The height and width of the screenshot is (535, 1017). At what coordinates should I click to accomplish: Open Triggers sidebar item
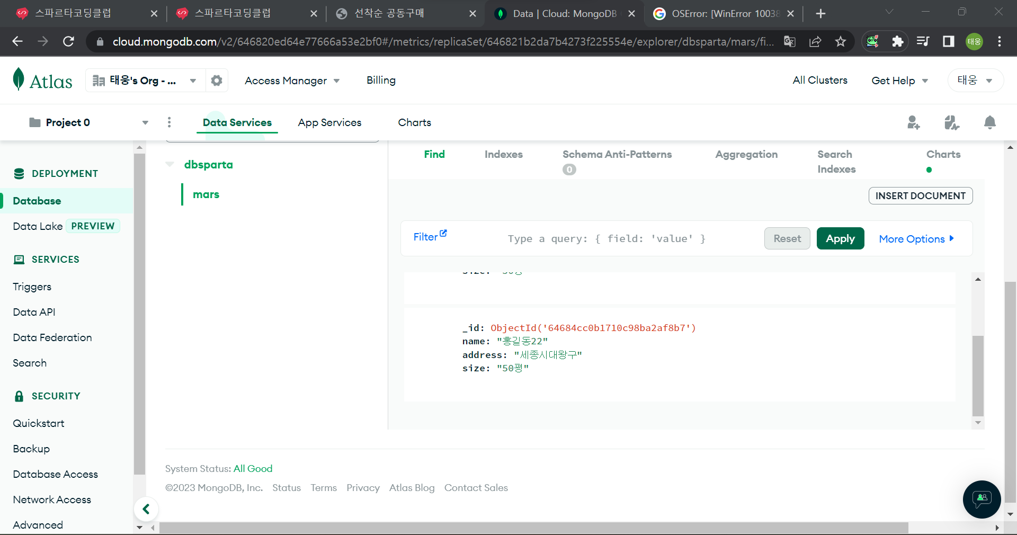32,287
